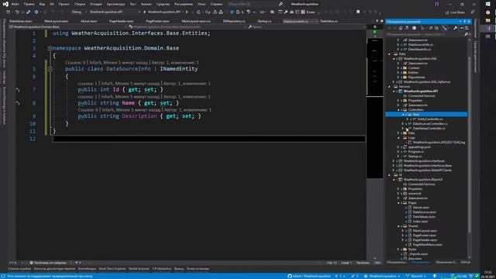
Task: Open the Отладка menu
Action: [x=96, y=4]
